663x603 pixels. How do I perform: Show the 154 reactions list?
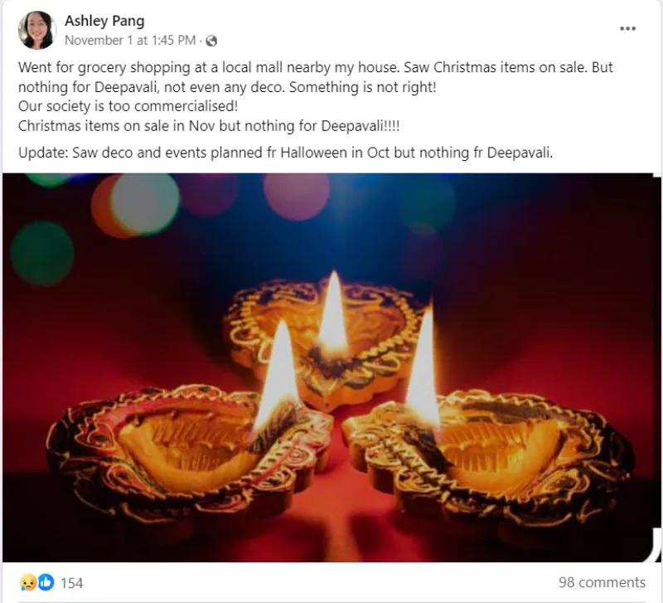72,583
